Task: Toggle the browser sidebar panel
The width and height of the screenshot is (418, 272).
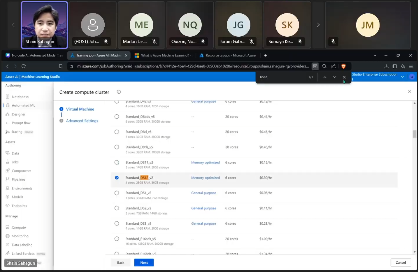Action: point(395,66)
